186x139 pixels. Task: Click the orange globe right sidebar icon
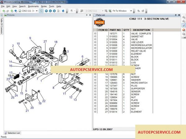click(184, 30)
